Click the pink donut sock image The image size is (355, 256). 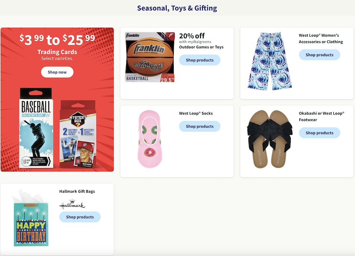click(x=149, y=139)
